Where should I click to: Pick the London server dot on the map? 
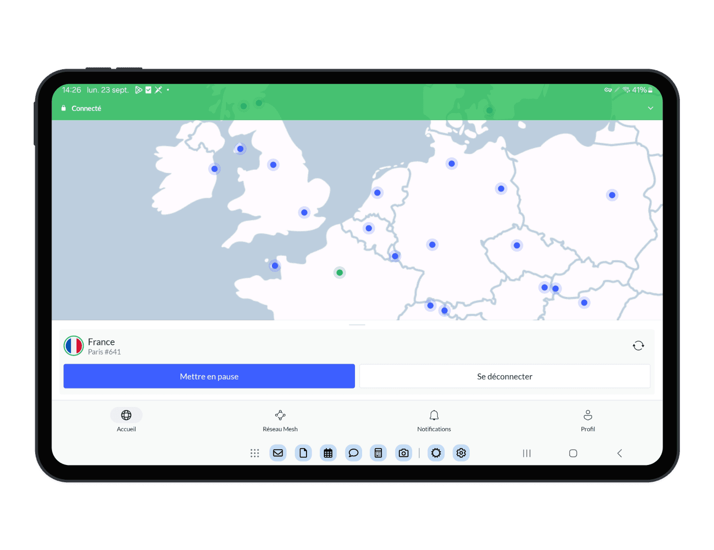tap(304, 212)
